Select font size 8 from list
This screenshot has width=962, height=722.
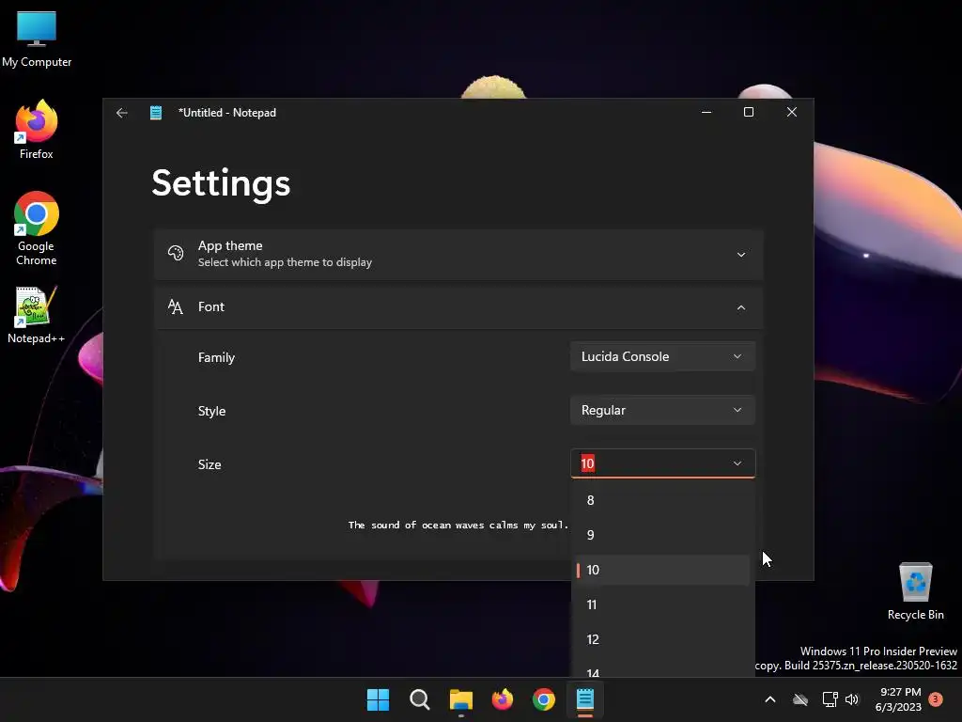pos(661,500)
